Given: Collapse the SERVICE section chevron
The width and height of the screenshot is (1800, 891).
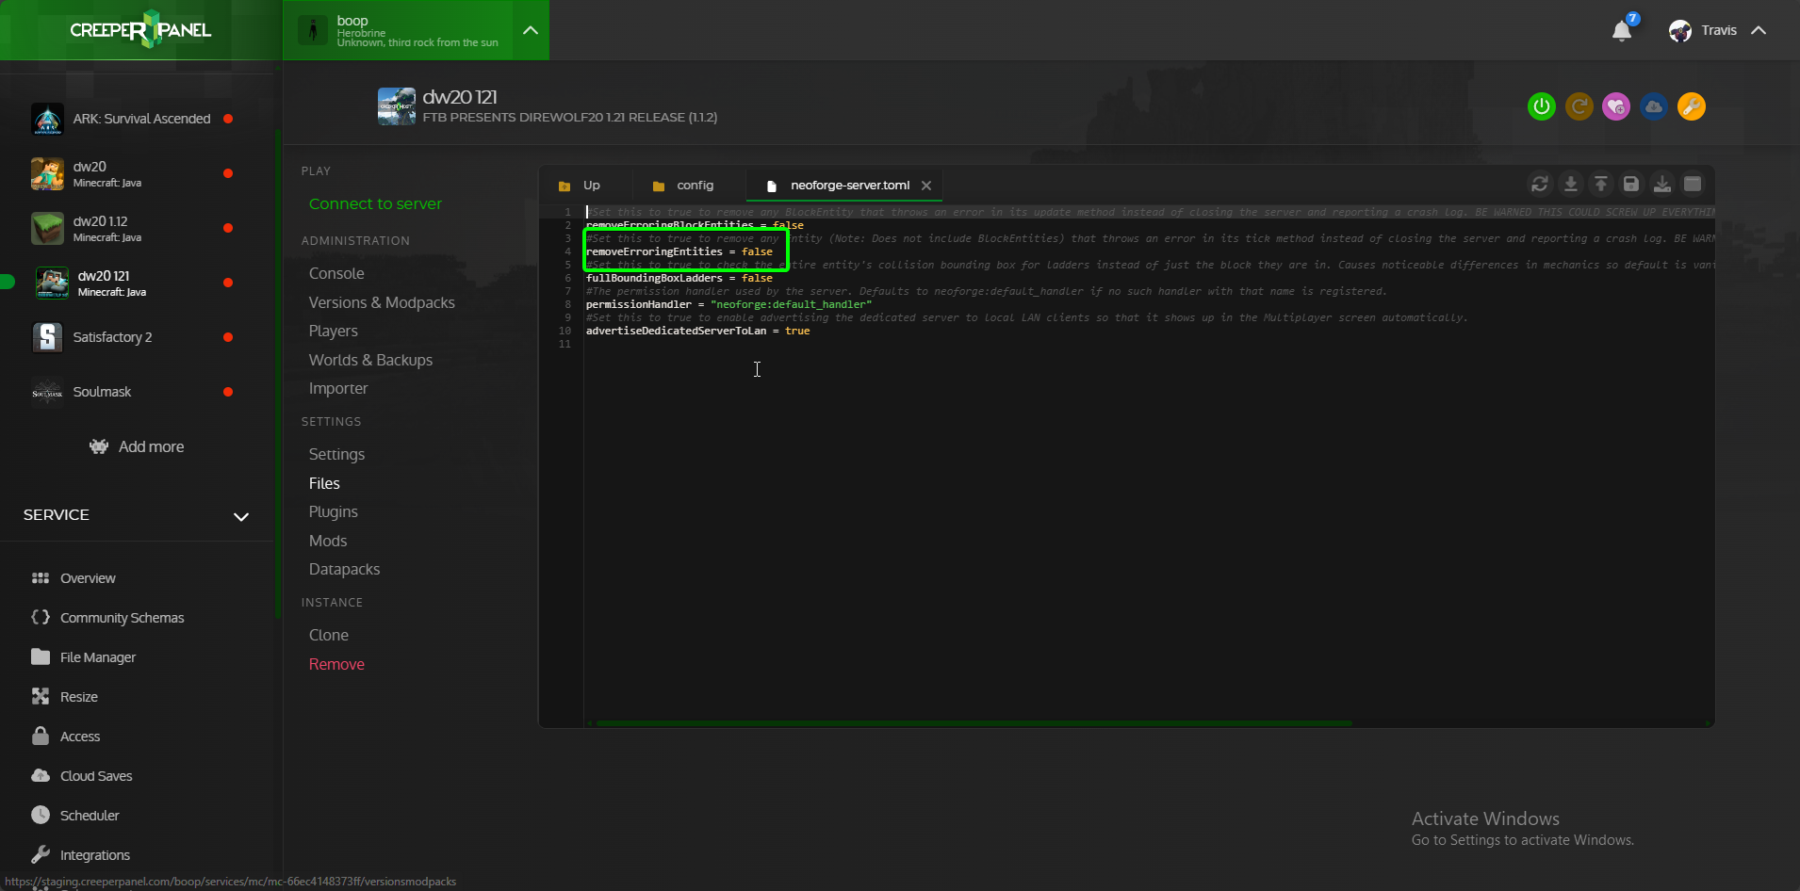Looking at the screenshot, I should (241, 516).
